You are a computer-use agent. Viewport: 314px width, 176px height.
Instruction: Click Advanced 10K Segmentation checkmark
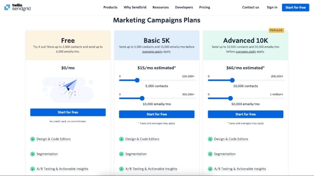coord(210,154)
